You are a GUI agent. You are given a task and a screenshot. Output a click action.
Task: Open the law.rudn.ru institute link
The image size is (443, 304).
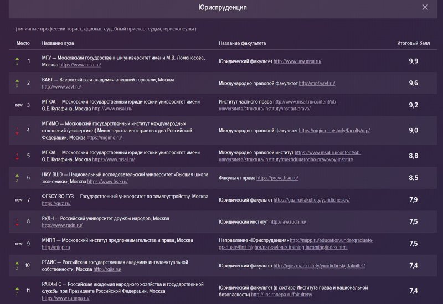287,222
